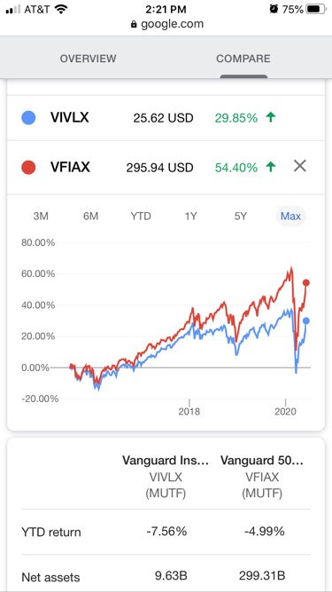Tap the blue endpoint marker on chart

306,320
